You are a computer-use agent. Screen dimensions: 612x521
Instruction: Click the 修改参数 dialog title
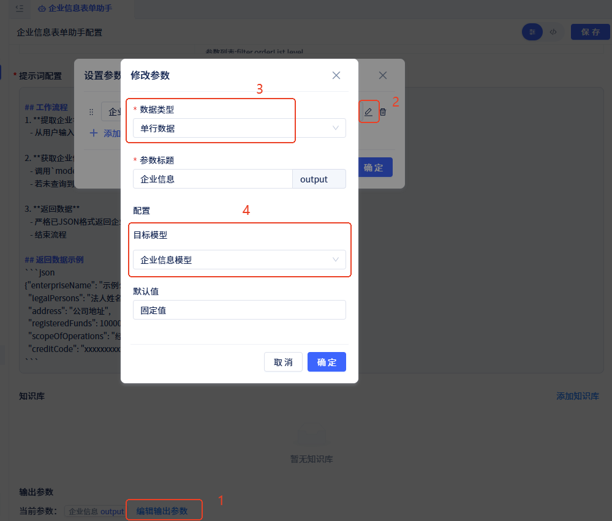pyautogui.click(x=150, y=75)
